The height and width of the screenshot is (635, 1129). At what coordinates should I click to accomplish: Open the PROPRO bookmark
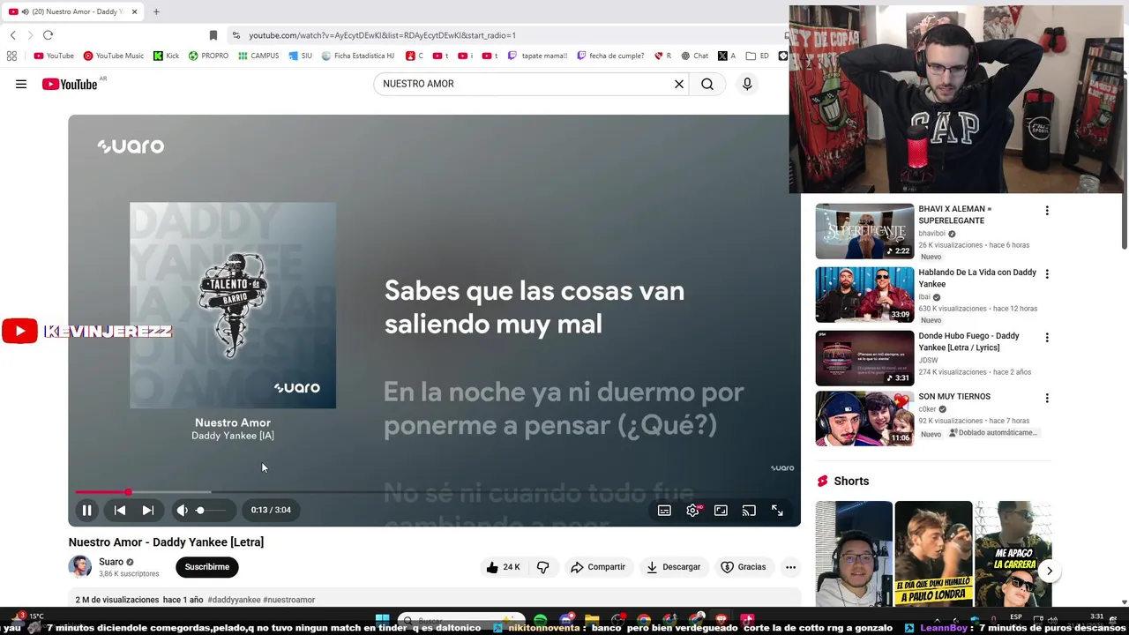click(208, 56)
